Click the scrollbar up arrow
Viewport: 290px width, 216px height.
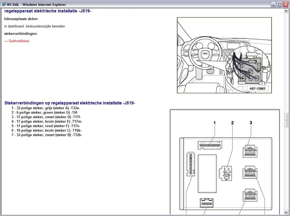(x=286, y=11)
